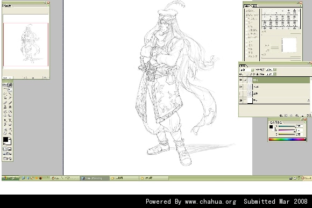
Task: Select the History Brush tool
Action: (x=10, y=107)
